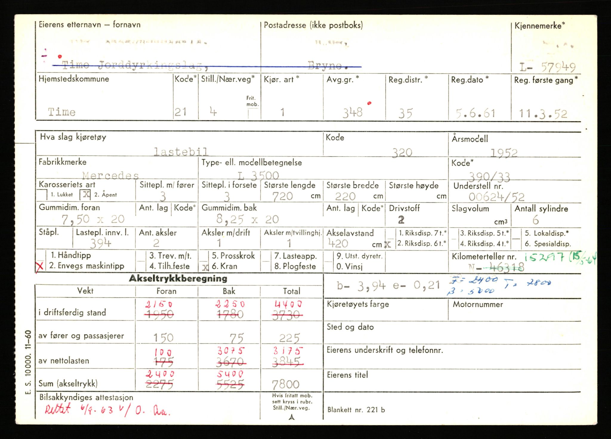Viewport: 611px width, 439px height.
Task: Select the Avg.gr. value '348'
Action: [352, 112]
